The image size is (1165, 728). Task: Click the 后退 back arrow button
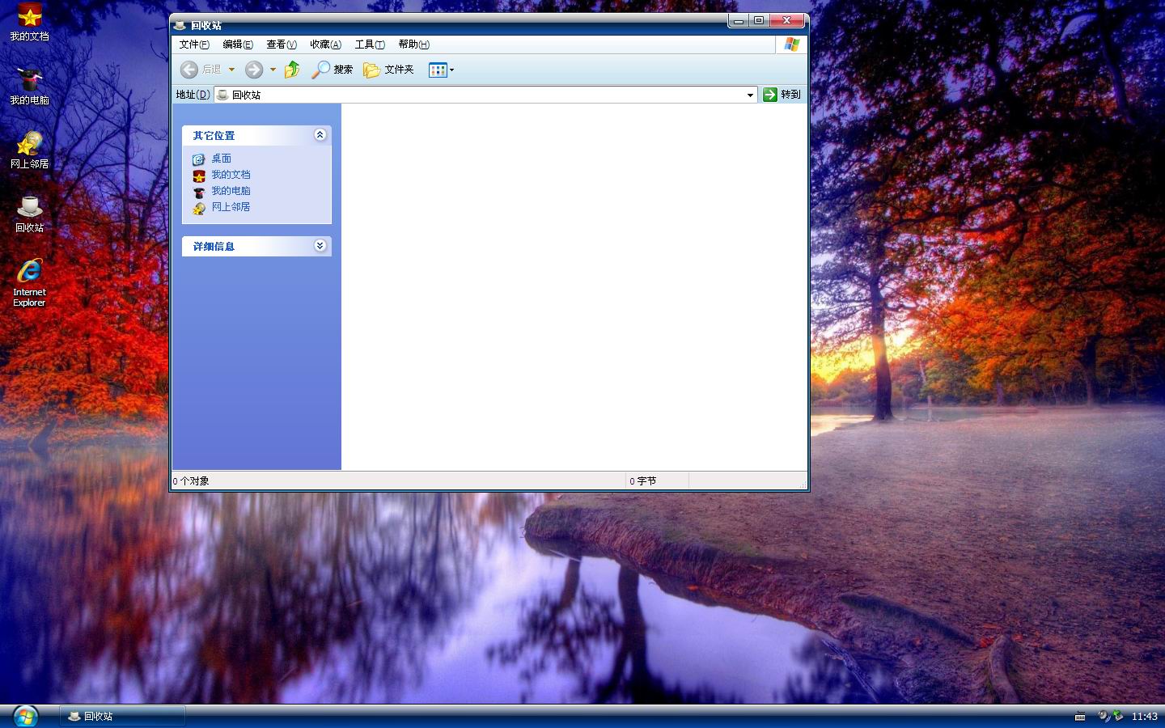point(201,70)
